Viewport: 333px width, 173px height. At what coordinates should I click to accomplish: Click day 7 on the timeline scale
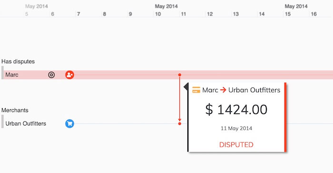(78, 14)
